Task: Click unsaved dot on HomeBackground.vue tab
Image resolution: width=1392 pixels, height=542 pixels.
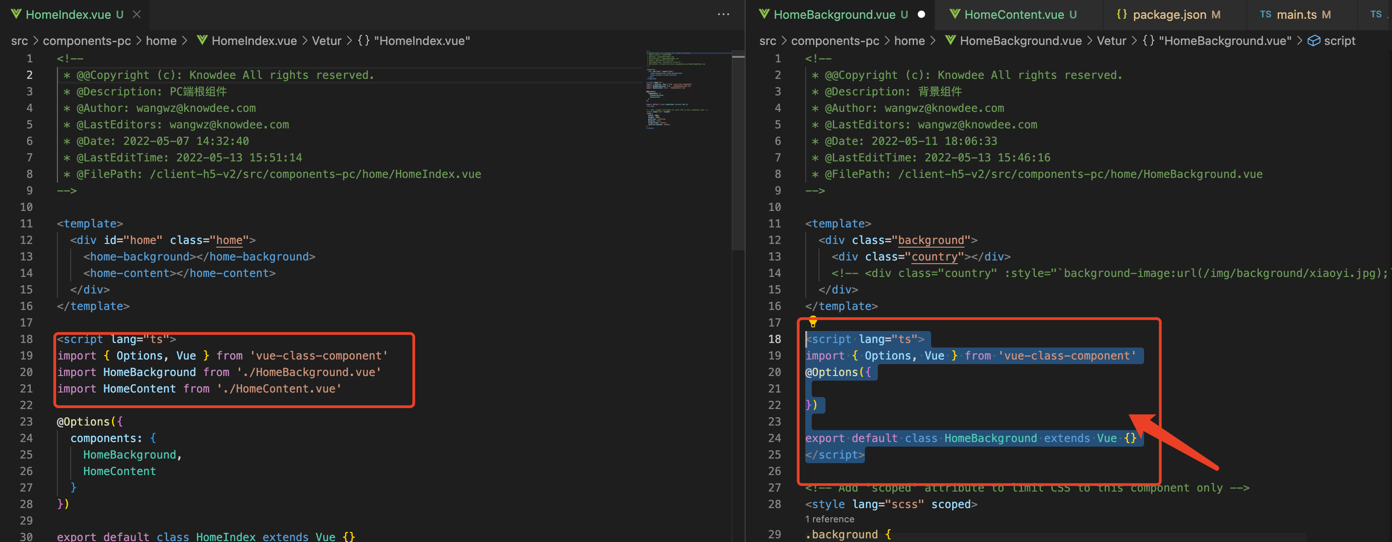Action: click(921, 15)
